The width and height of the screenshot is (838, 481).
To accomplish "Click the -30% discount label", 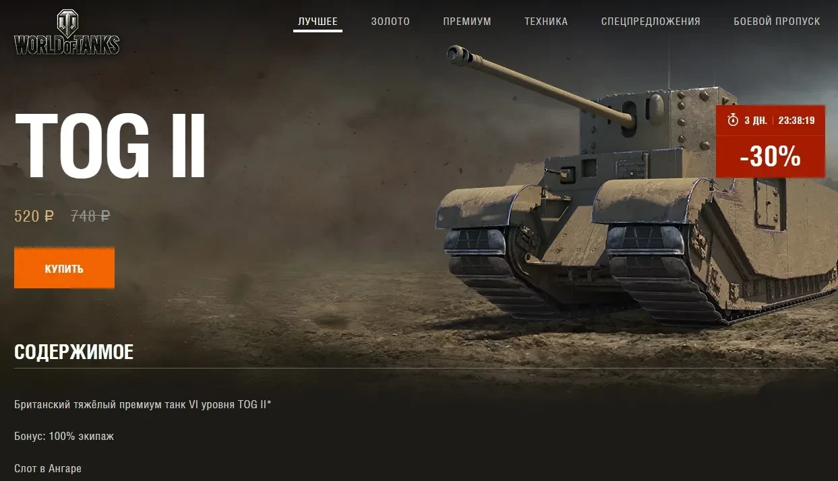I will point(770,157).
